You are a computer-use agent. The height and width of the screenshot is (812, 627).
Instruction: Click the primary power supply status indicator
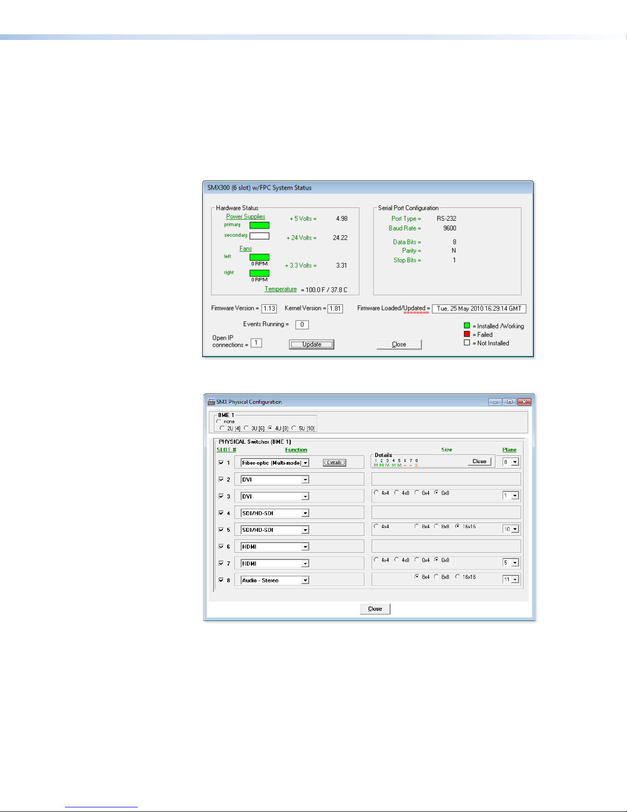point(259,225)
